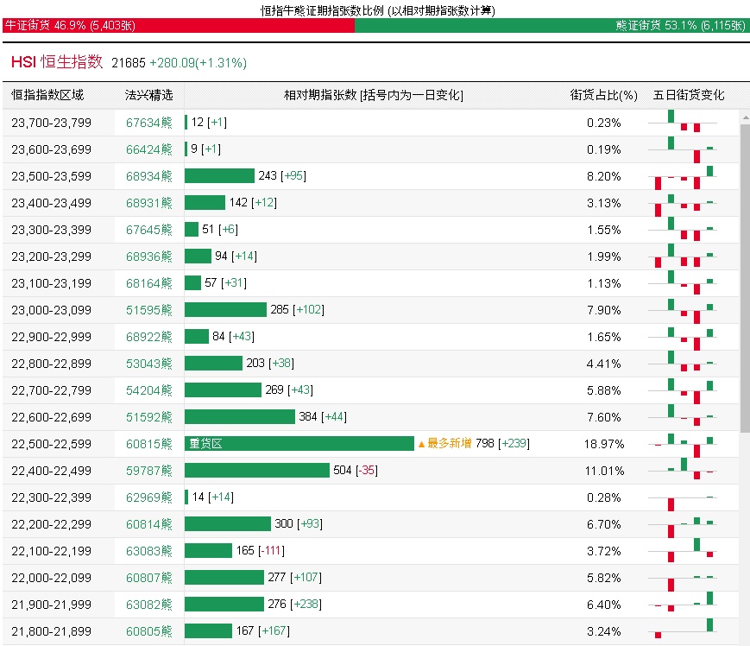
Task: Click five-day mini chart for 22,500-22,599 row
Action: click(x=684, y=444)
